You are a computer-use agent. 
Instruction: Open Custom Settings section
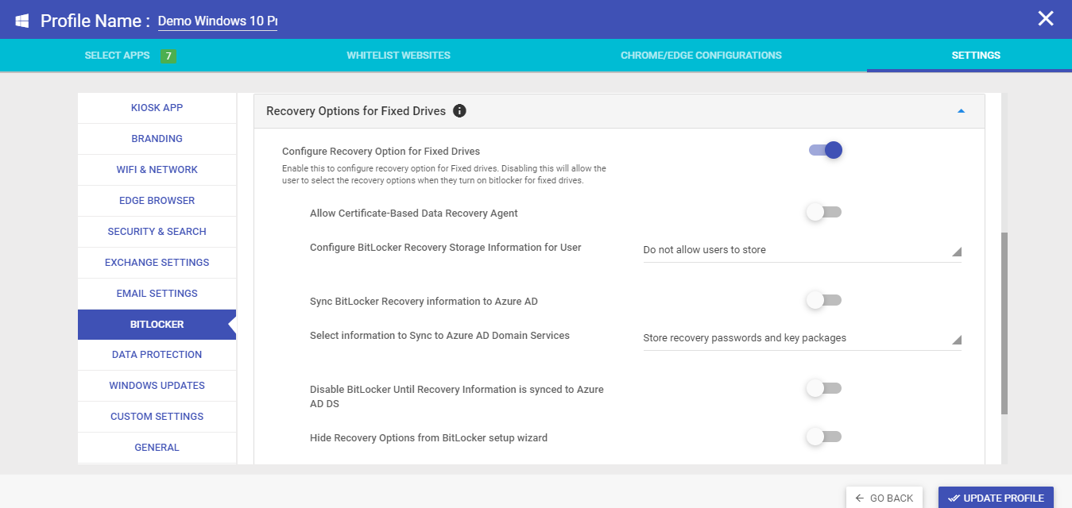[157, 417]
